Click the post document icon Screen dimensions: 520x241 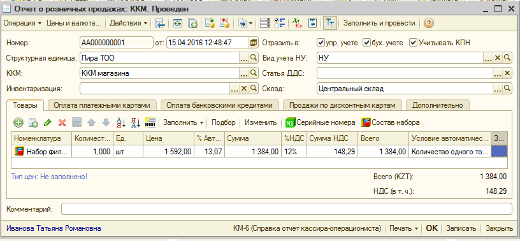point(210,23)
